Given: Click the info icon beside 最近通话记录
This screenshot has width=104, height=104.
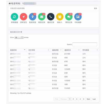Looking at the screenshot, I should pos(21,32).
